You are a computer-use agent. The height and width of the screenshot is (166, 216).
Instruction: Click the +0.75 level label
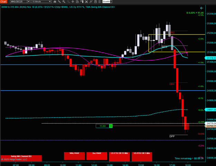point(200,98)
